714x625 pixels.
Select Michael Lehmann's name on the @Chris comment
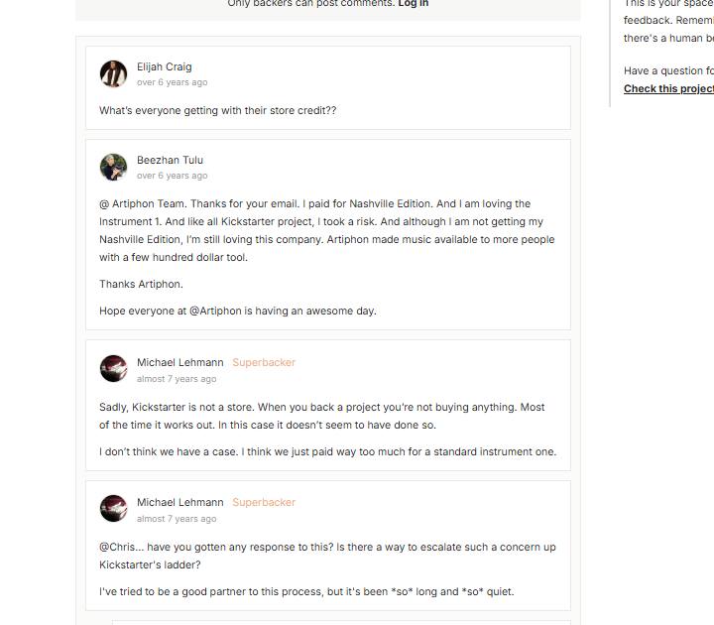(180, 502)
